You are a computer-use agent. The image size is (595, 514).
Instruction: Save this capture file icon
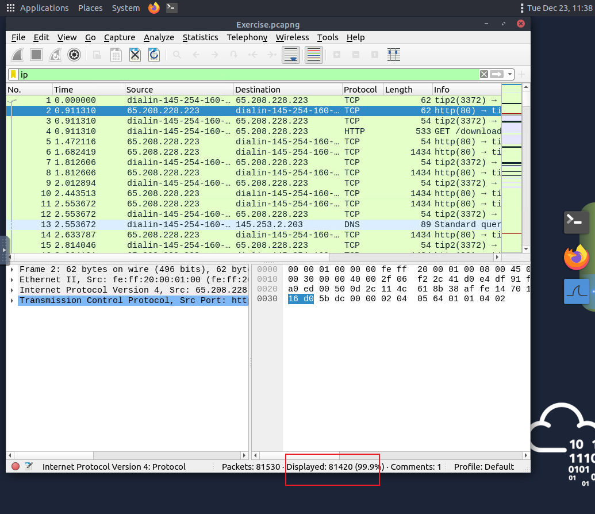[116, 55]
